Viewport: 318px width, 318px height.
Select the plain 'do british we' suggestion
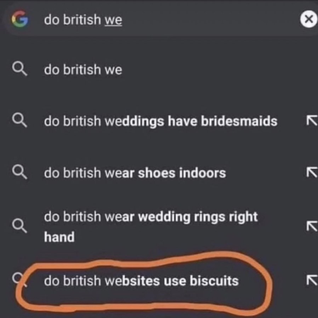click(x=83, y=70)
